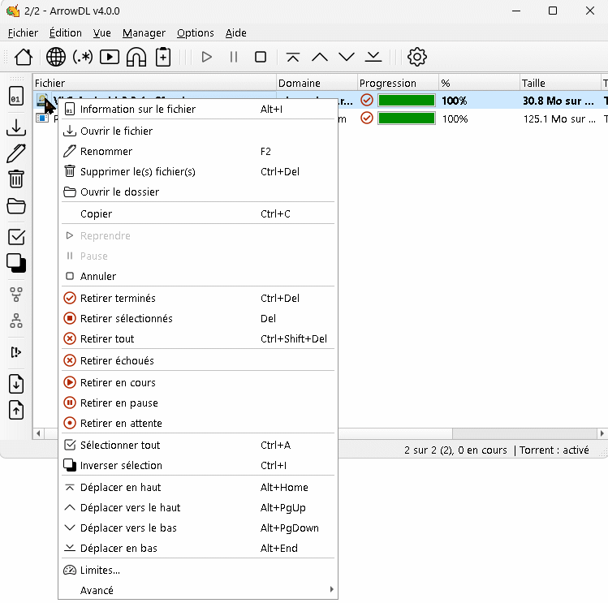Image resolution: width=608 pixels, height=603 pixels.
Task: Click open file download-arrow icon in sidebar
Action: click(16, 127)
